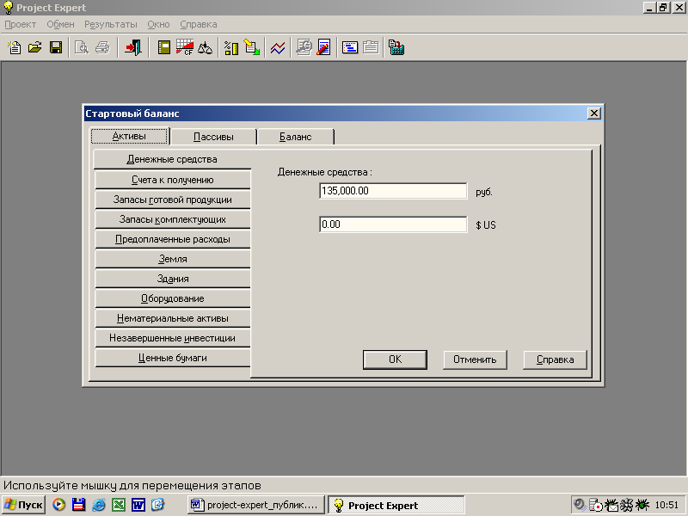Image resolution: width=688 pixels, height=516 pixels.
Task: Select Денежные средства section button
Action: 172,159
